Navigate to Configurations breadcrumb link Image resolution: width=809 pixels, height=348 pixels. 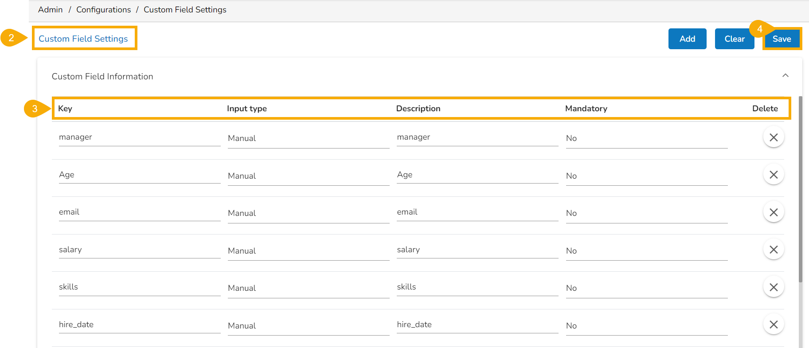[103, 10]
